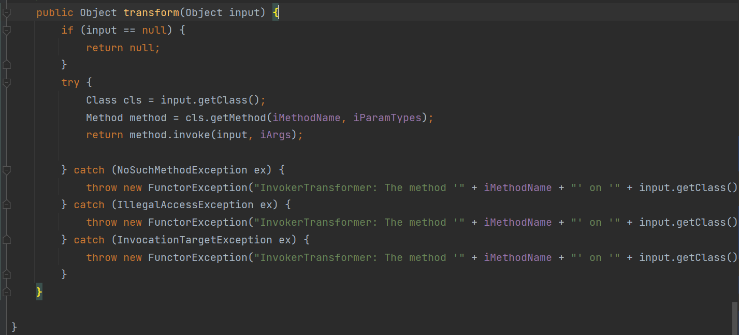Click the highlighted opening brace after transform signature
Screen dimensions: 739x335
pos(276,12)
